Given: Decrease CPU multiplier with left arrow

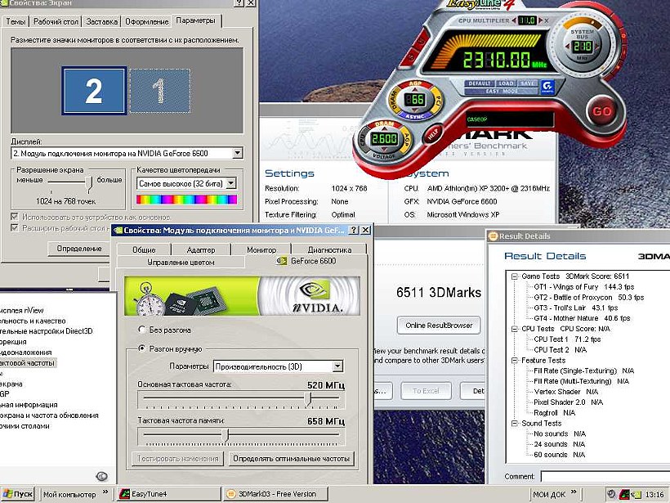Looking at the screenshot, I should tap(514, 18).
